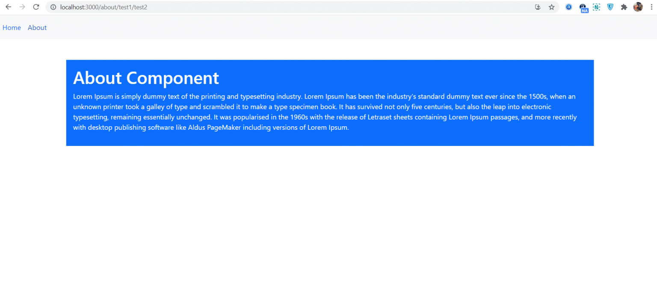Reload the localhost page
The height and width of the screenshot is (297, 657).
36,7
